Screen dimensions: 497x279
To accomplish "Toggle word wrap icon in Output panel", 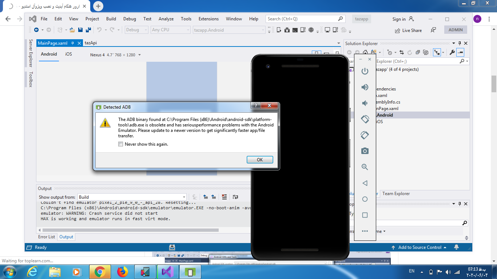I will [235, 197].
